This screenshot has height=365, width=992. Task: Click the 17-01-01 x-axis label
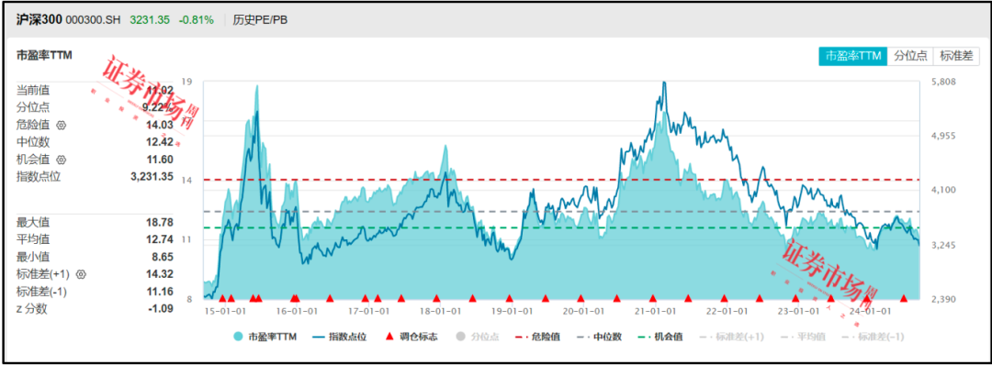pos(369,311)
